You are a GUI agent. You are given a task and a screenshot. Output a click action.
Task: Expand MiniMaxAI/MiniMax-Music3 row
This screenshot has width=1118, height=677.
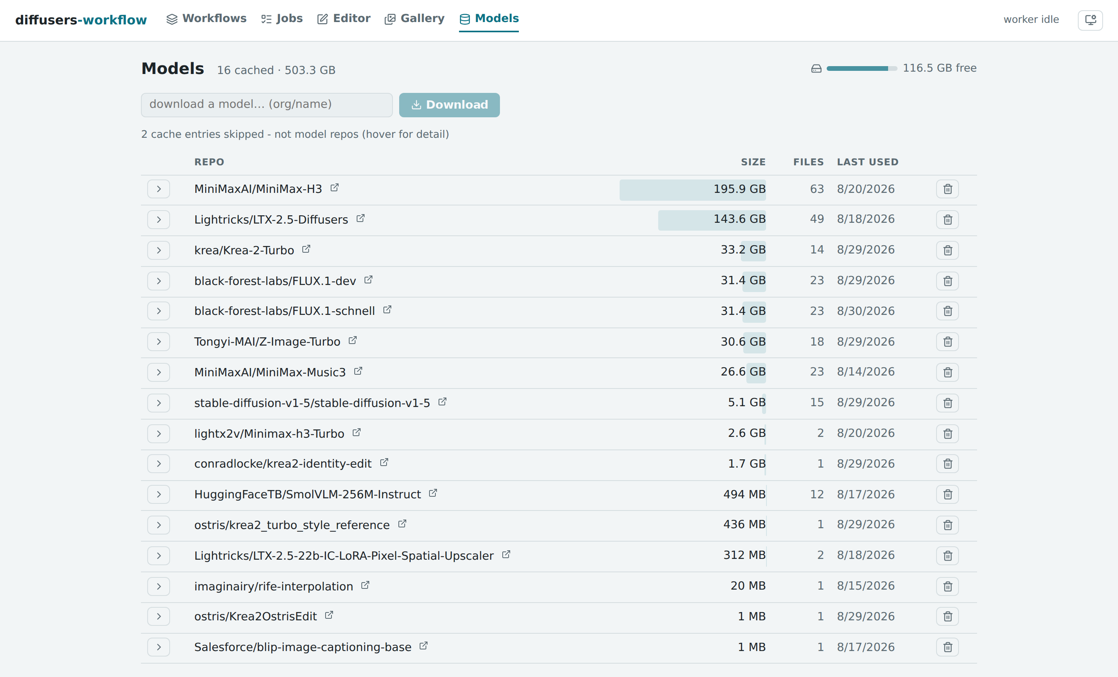tap(158, 372)
